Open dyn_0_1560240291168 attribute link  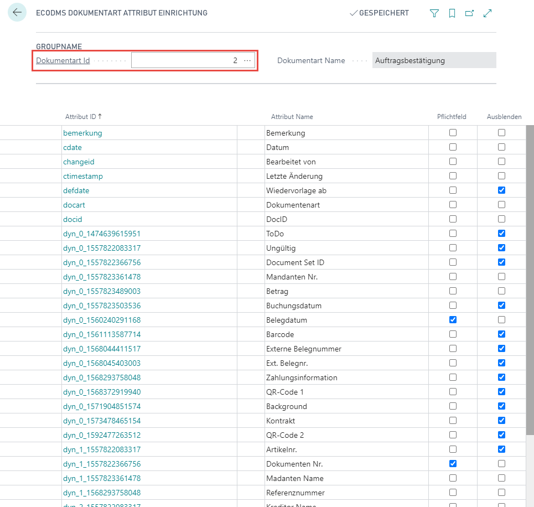(x=102, y=320)
